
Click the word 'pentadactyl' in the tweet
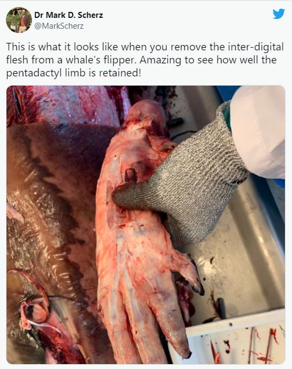pos(35,73)
